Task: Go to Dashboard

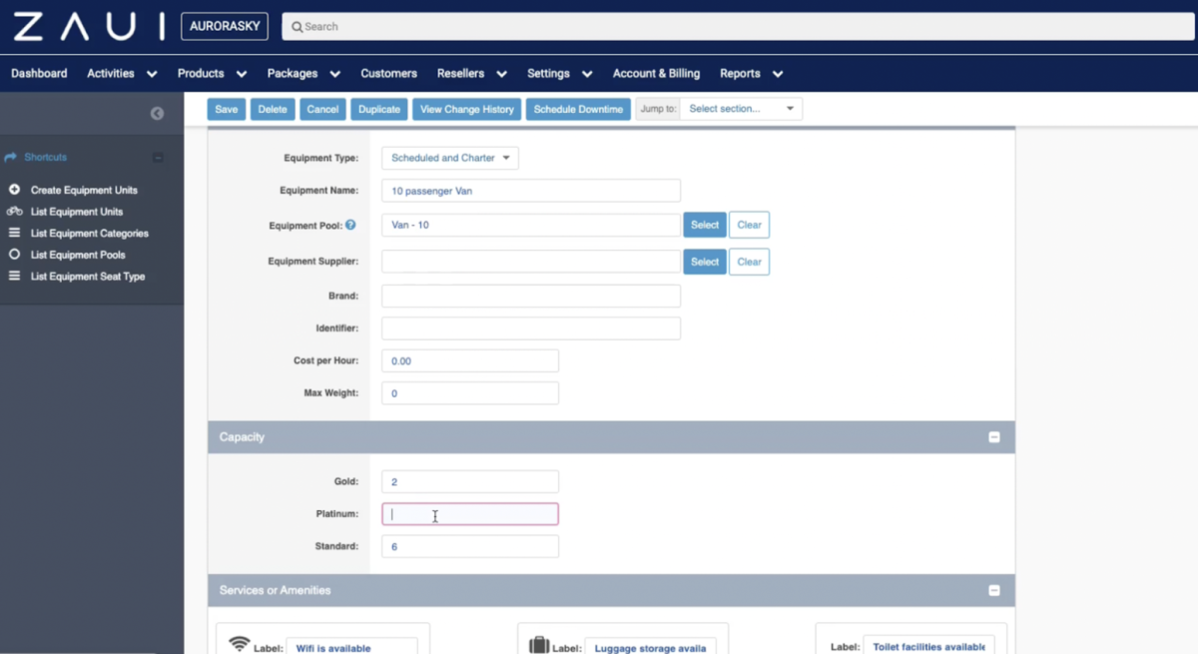Action: coord(39,74)
